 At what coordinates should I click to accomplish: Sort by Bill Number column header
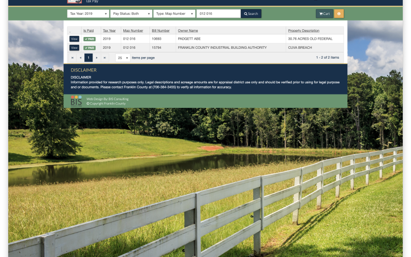pos(161,31)
